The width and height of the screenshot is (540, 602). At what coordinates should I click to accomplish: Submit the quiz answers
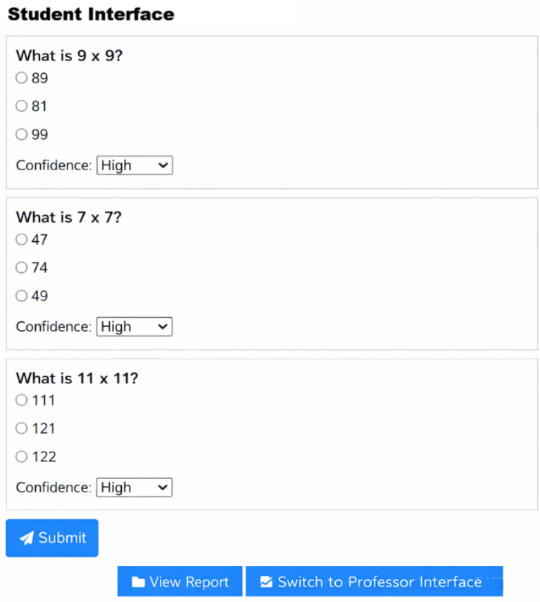point(52,538)
